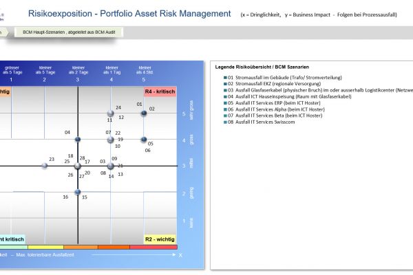The image size is (413, 275).
Task: Open the BCM Haupt-Szenarien tab
Action: [x=69, y=32]
